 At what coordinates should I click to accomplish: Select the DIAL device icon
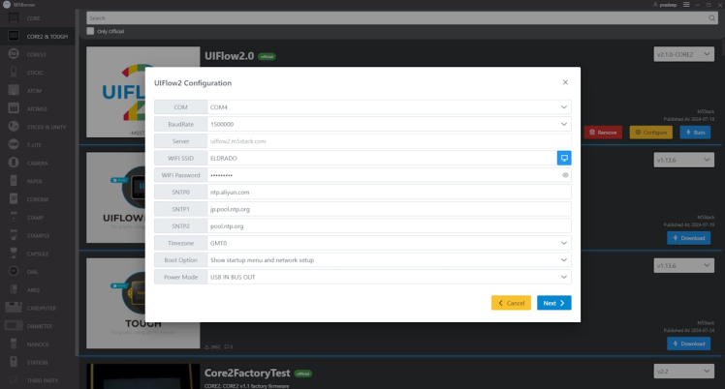14,271
